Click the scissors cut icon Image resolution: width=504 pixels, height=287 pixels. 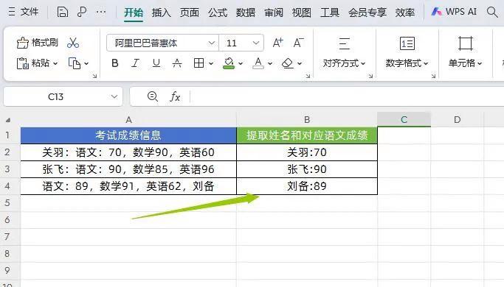point(73,43)
